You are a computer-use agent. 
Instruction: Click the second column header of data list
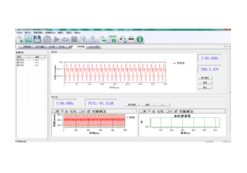click(37, 56)
